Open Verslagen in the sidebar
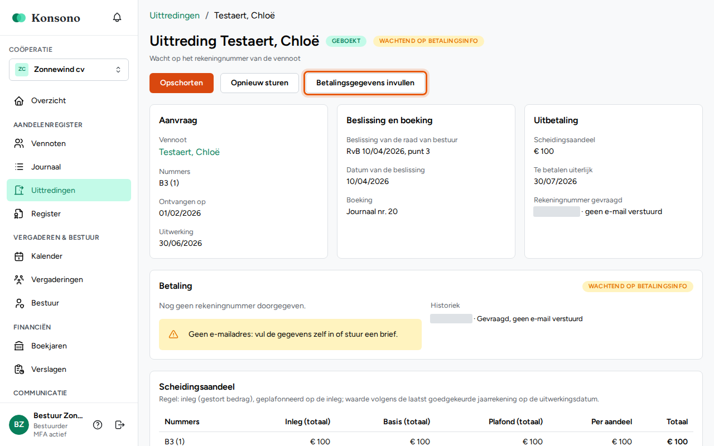 pos(69,369)
